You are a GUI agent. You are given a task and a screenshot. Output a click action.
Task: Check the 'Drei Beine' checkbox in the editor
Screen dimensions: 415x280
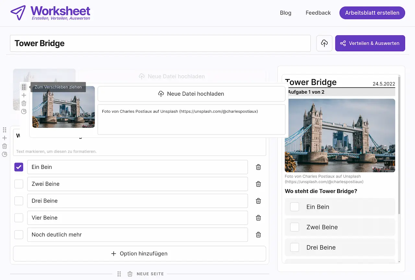pos(19,201)
